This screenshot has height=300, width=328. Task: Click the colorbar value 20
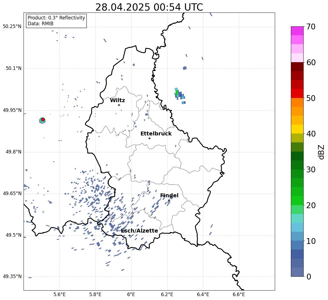pyautogui.click(x=311, y=205)
